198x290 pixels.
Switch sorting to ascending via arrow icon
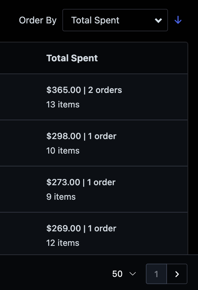tap(178, 20)
